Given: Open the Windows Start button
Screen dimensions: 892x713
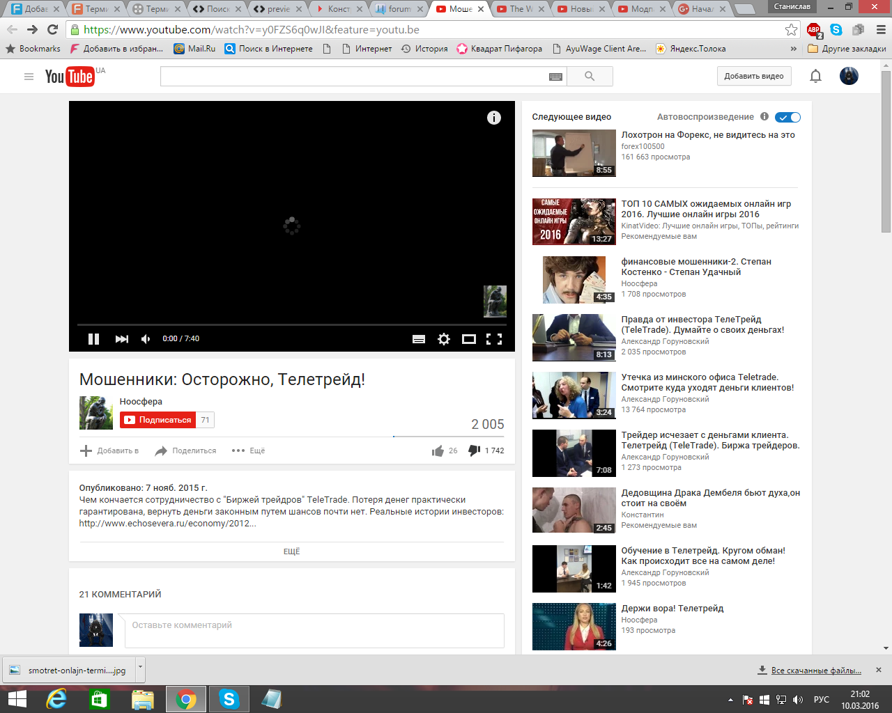Looking at the screenshot, I should coord(17,699).
